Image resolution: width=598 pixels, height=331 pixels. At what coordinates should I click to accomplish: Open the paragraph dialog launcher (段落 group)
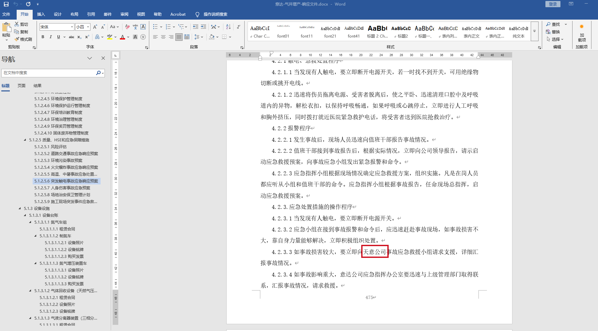pyautogui.click(x=242, y=48)
